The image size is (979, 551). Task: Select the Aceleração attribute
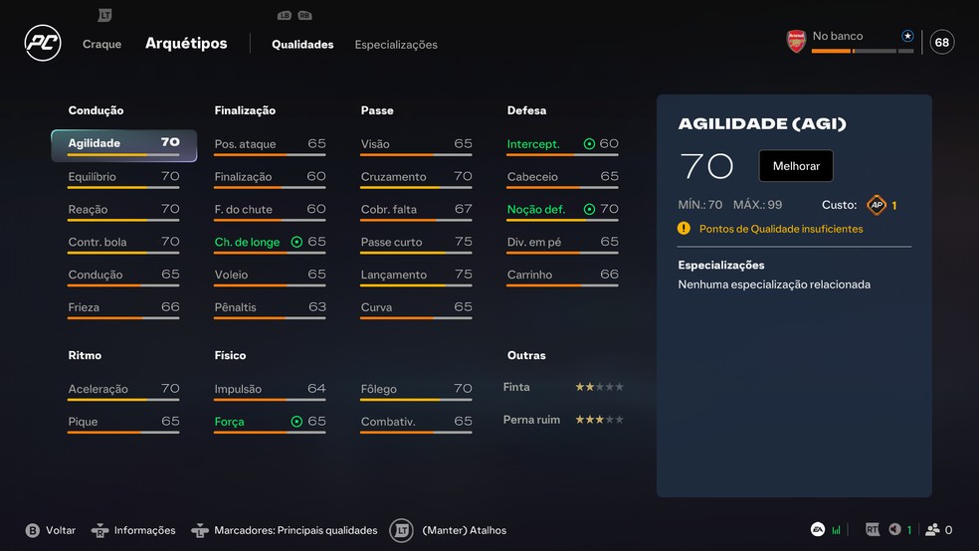123,390
